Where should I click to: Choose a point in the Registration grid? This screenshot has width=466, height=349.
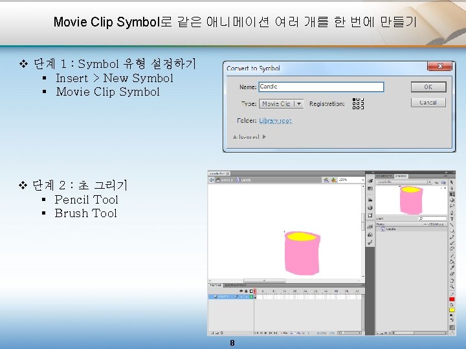tap(358, 103)
